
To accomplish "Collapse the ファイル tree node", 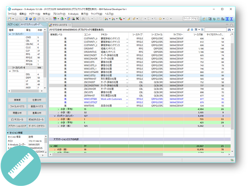I will tap(10, 71).
